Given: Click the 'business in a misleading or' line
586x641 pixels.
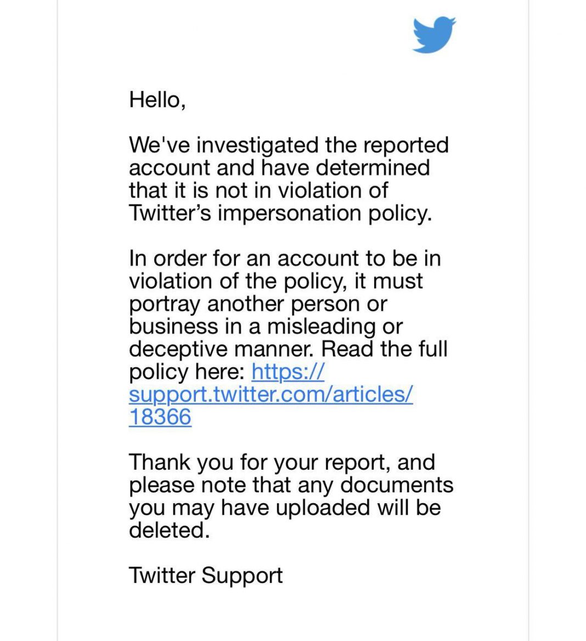Looking at the screenshot, I should pos(266,327).
